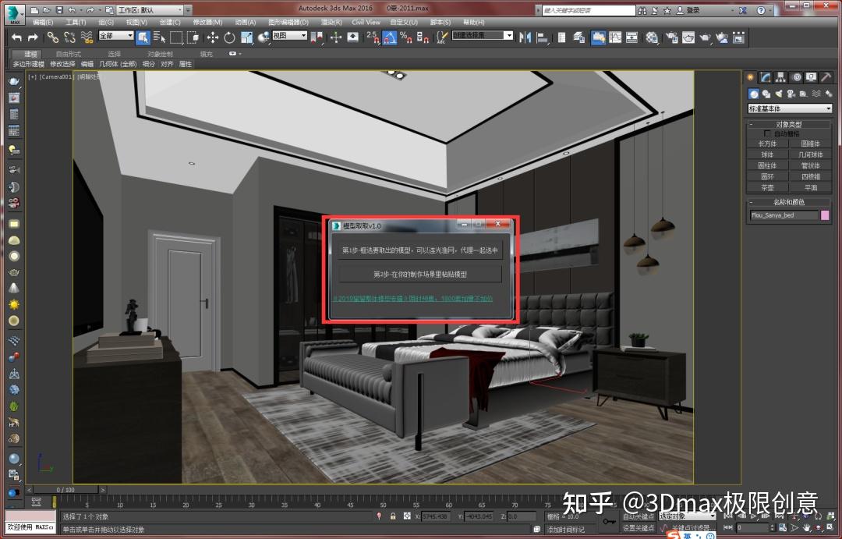
Task: Open the 标准基本体 primitives dropdown
Action: click(x=787, y=108)
